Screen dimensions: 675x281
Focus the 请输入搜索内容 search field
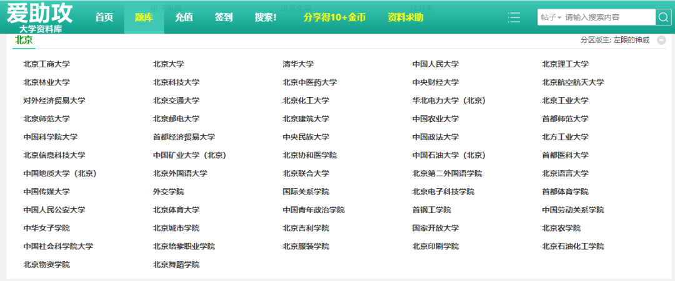[x=610, y=17]
